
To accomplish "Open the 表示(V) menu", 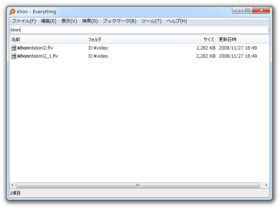I will pos(69,21).
